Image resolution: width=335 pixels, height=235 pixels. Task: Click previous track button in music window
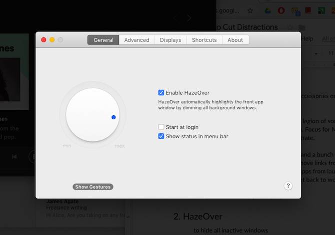[x=14, y=157]
